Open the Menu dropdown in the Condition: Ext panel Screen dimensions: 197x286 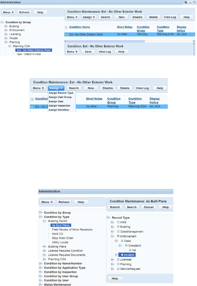(72, 52)
